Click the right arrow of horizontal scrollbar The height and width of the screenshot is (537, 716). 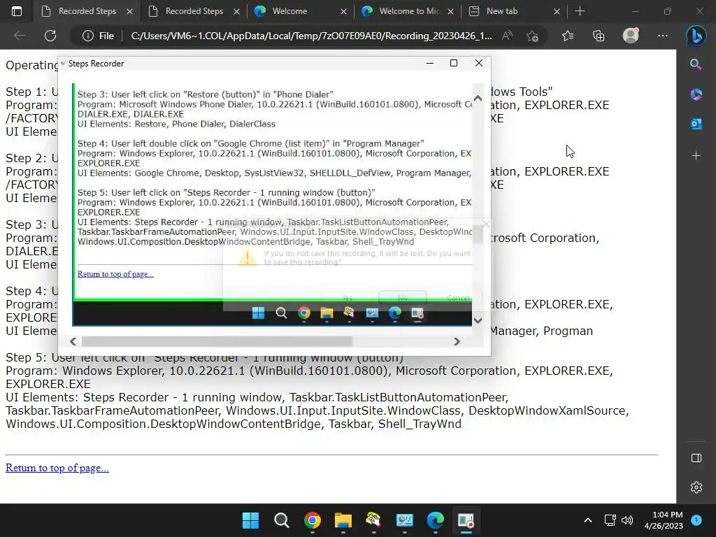(x=457, y=341)
